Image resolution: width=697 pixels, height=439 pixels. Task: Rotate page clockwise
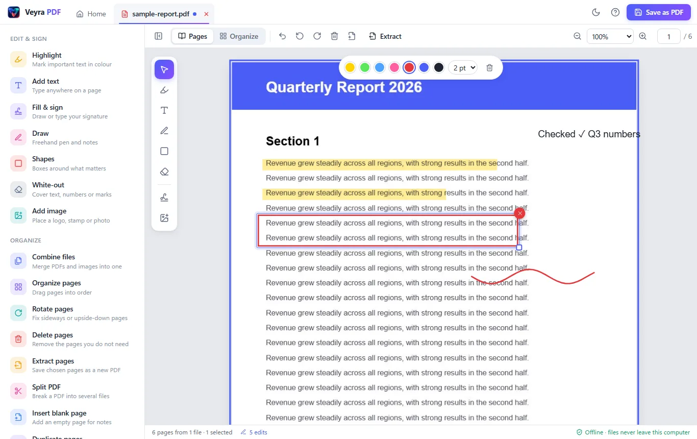pyautogui.click(x=317, y=36)
